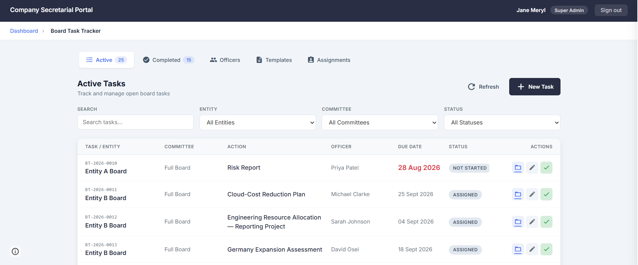The image size is (638, 265).
Task: Edit Germany Expansion Assessment task
Action: [x=532, y=249]
